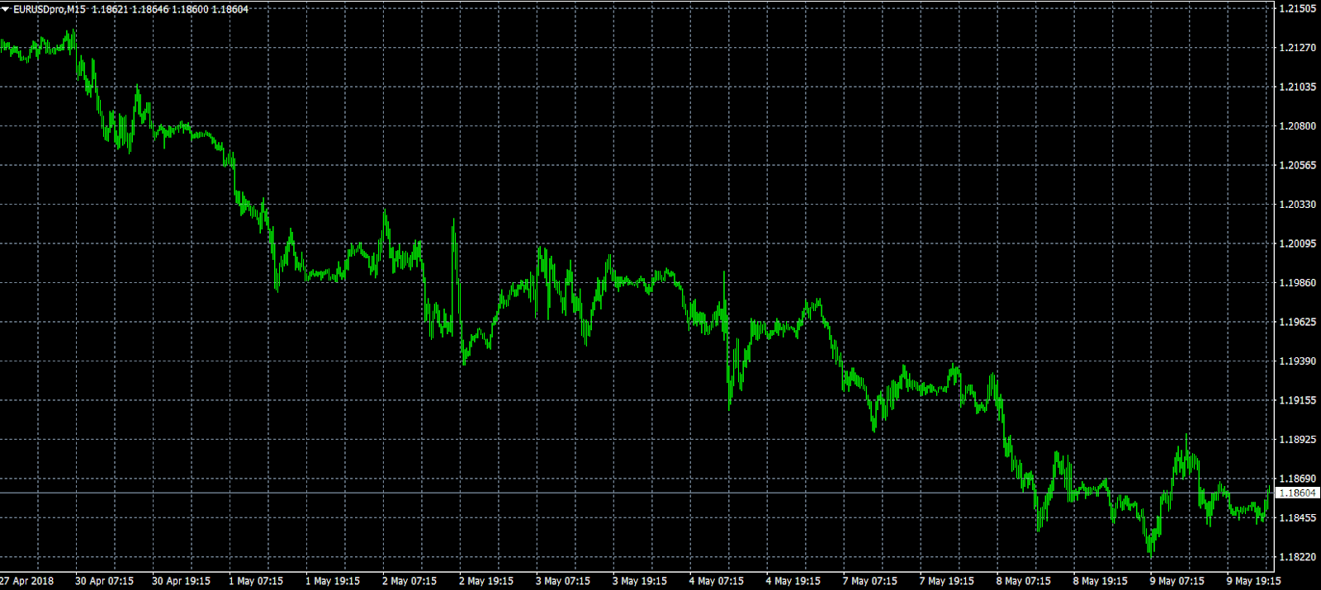The height and width of the screenshot is (590, 1321).
Task: Click the 1.20095 price axis label
Action: pyautogui.click(x=1297, y=243)
